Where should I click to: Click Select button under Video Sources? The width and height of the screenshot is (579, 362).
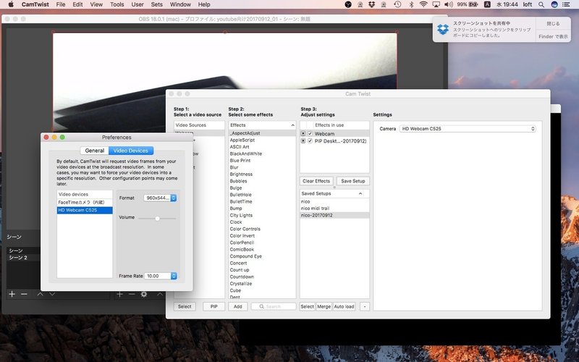[x=185, y=306]
